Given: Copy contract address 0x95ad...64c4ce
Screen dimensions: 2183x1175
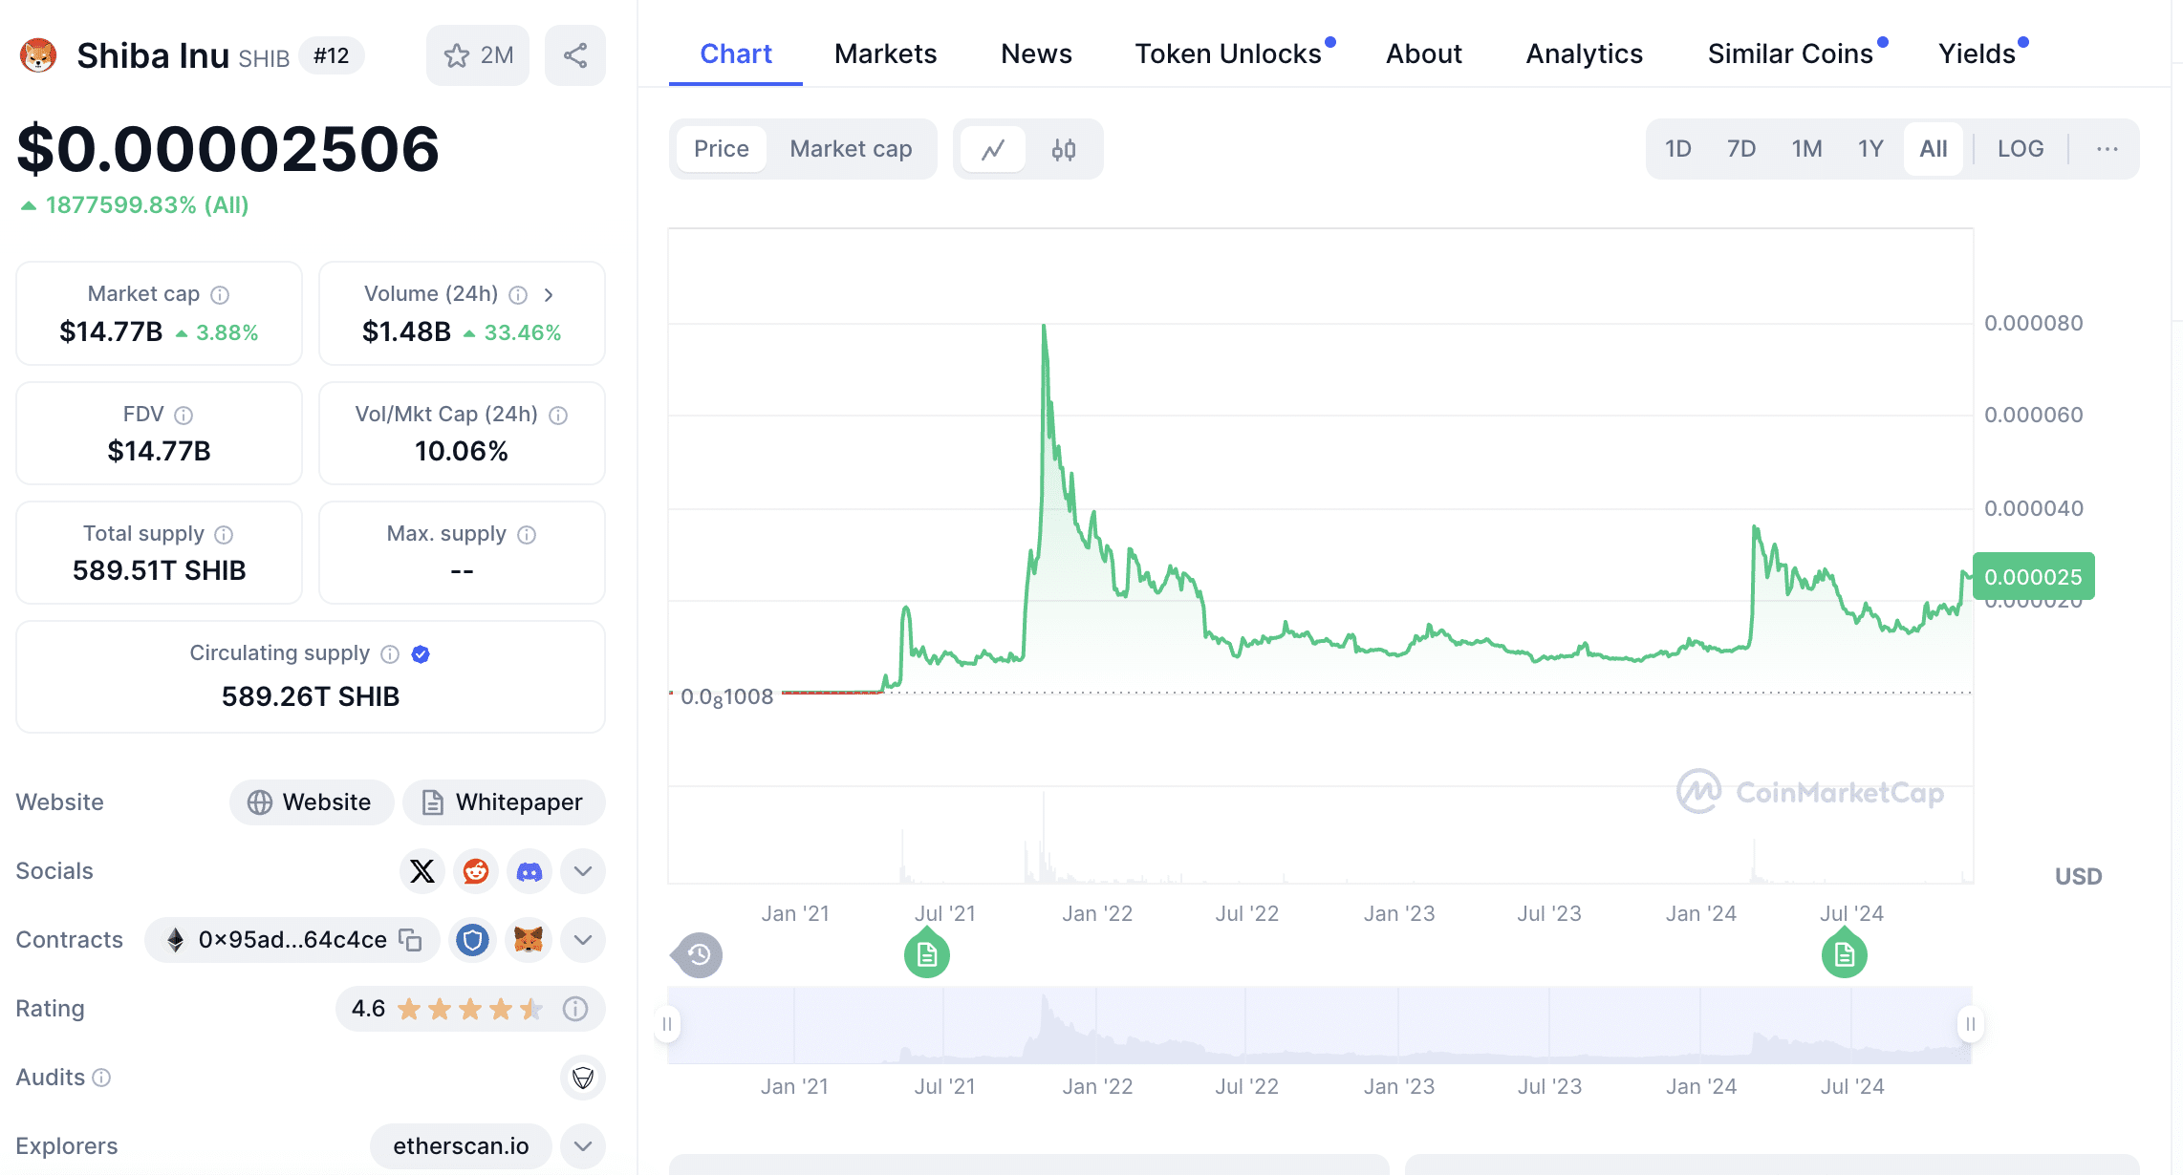Looking at the screenshot, I should tap(410, 940).
